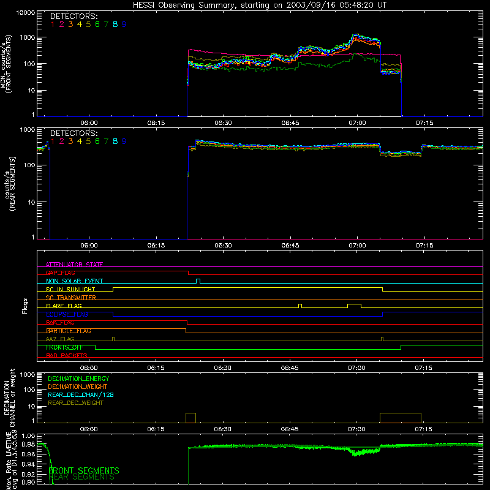490x490 pixels.
Task: Click the narrow REAR_DEC_WEIGHT step near 06:22
Action: pyautogui.click(x=190, y=418)
